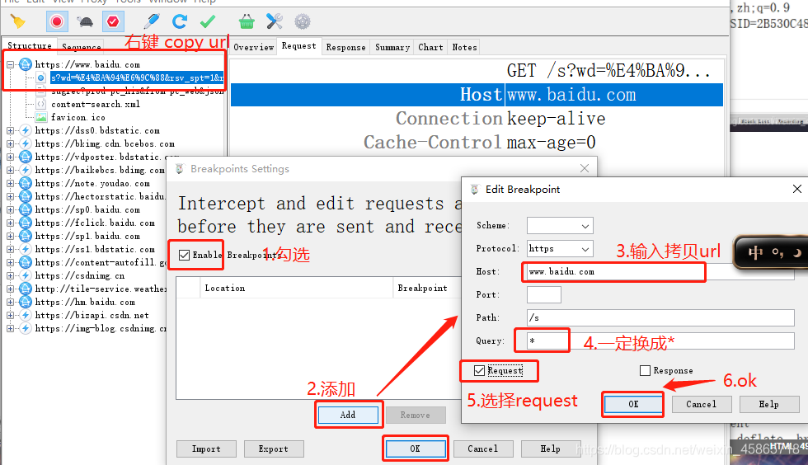The height and width of the screenshot is (465, 808).
Task: Open the Scheme dropdown
Action: point(560,226)
